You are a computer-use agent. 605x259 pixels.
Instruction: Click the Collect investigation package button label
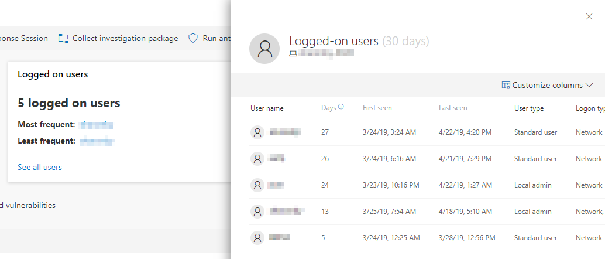tap(125, 38)
